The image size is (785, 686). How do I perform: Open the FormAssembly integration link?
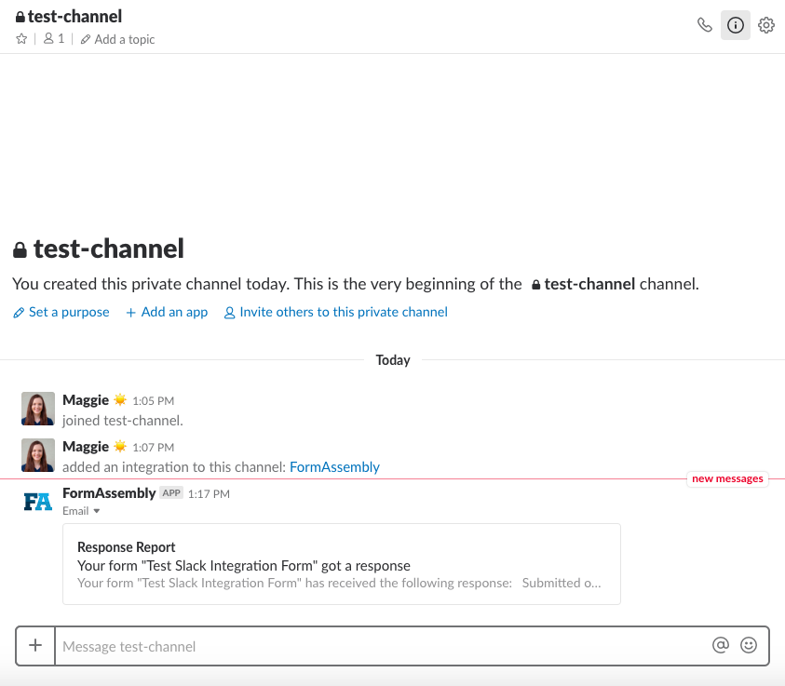[x=334, y=466]
